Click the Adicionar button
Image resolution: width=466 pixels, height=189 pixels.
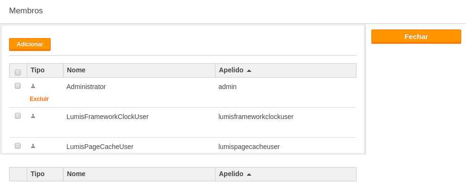(30, 44)
